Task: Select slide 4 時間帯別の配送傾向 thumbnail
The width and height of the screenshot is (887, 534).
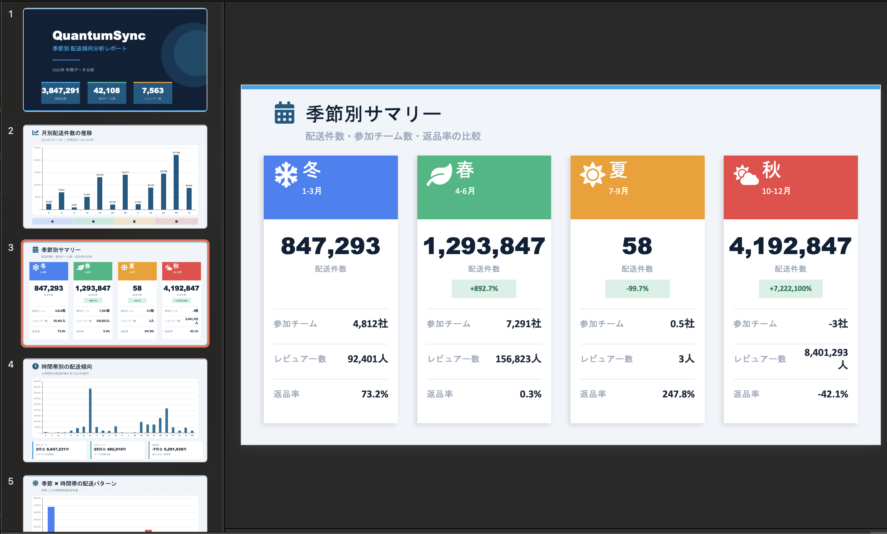Action: pyautogui.click(x=115, y=410)
